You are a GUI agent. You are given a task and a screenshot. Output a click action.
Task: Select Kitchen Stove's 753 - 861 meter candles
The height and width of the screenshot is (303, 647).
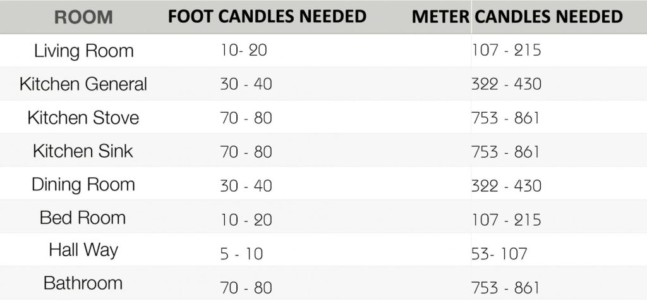[505, 118]
